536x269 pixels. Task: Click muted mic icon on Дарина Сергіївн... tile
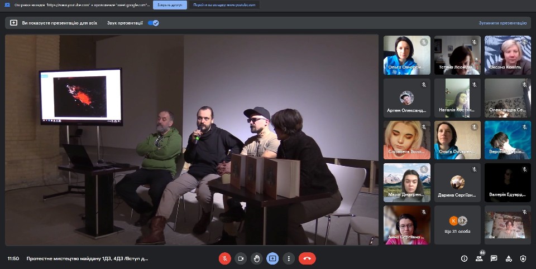coord(474,169)
